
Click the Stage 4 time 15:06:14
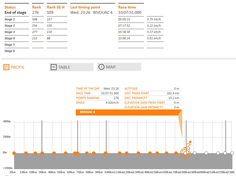pyautogui.click(x=124, y=38)
